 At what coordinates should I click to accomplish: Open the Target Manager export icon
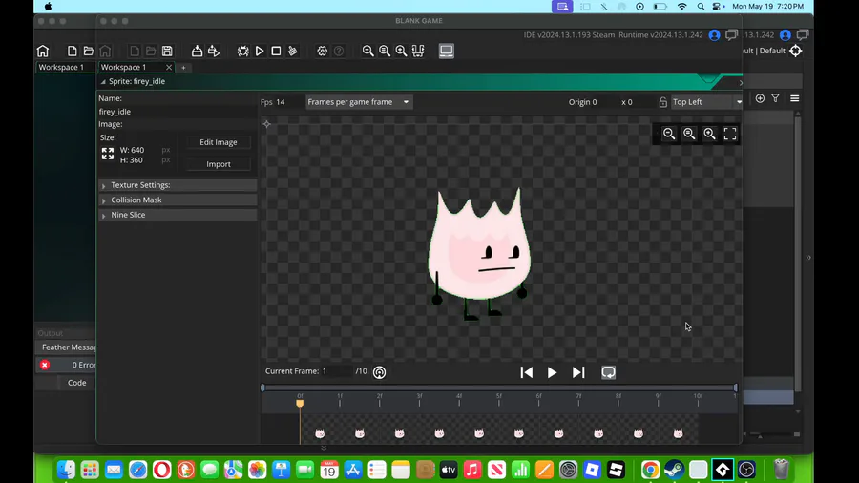point(214,51)
